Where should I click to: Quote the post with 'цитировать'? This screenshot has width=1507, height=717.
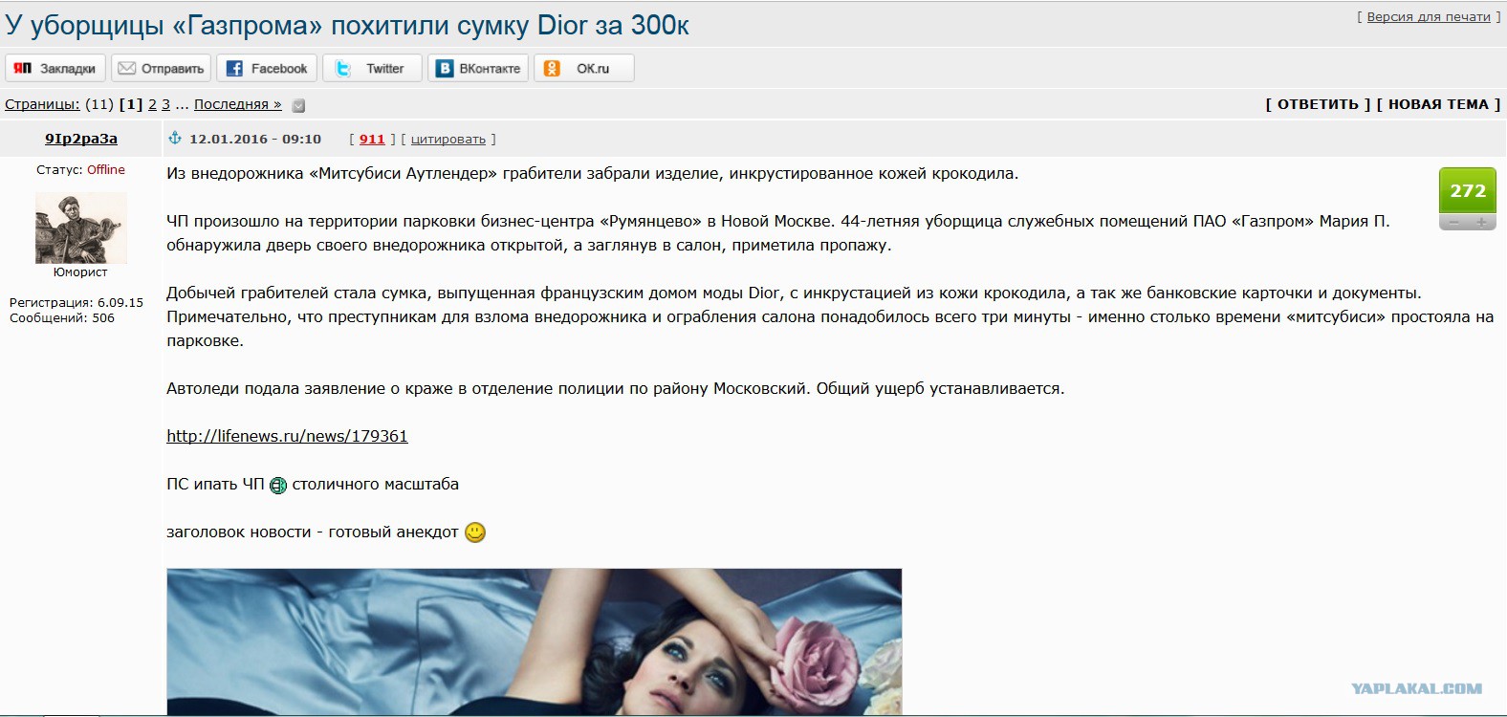pyautogui.click(x=448, y=139)
